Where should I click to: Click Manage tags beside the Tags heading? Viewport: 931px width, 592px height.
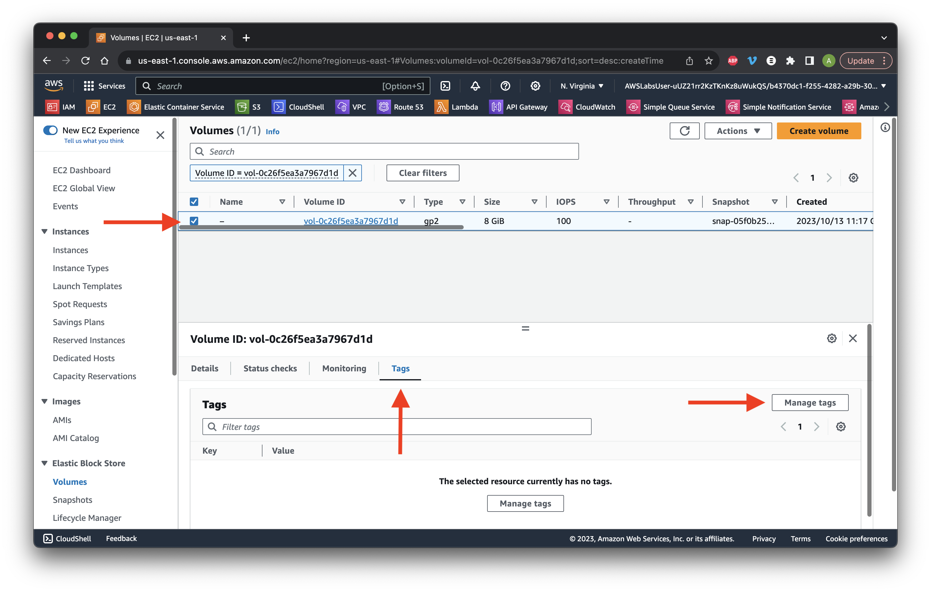tap(810, 403)
